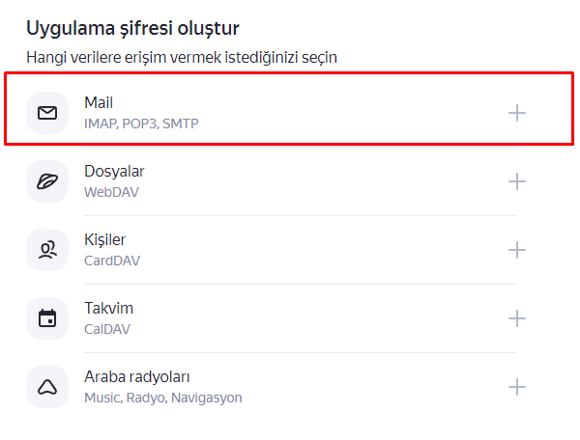The image size is (580, 440).
Task: Click the Araba radyoları navigation icon
Action: tap(47, 387)
